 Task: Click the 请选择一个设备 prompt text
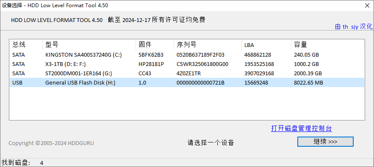tap(211, 143)
